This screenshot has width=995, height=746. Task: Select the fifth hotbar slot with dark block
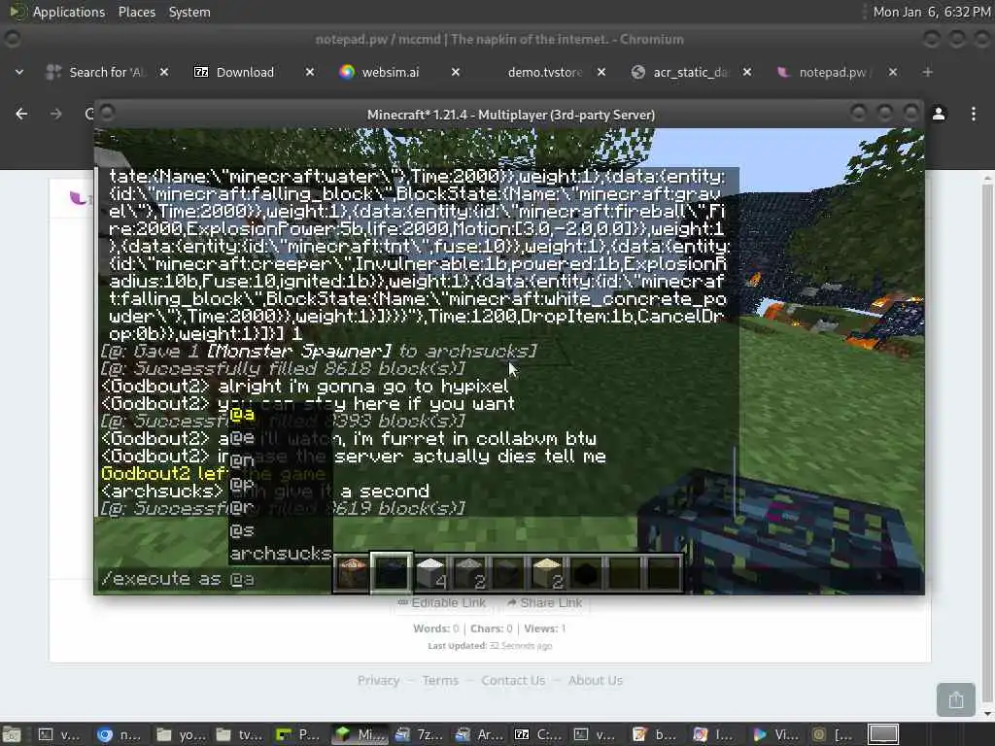coord(508,573)
